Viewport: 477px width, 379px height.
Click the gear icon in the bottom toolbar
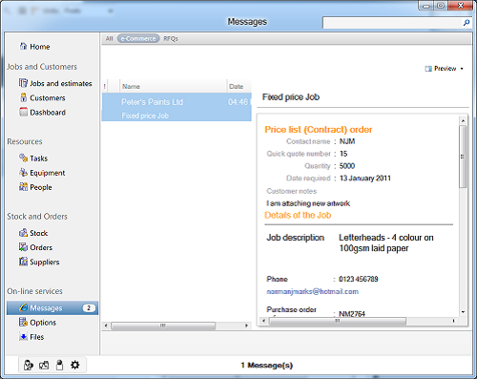pos(75,365)
